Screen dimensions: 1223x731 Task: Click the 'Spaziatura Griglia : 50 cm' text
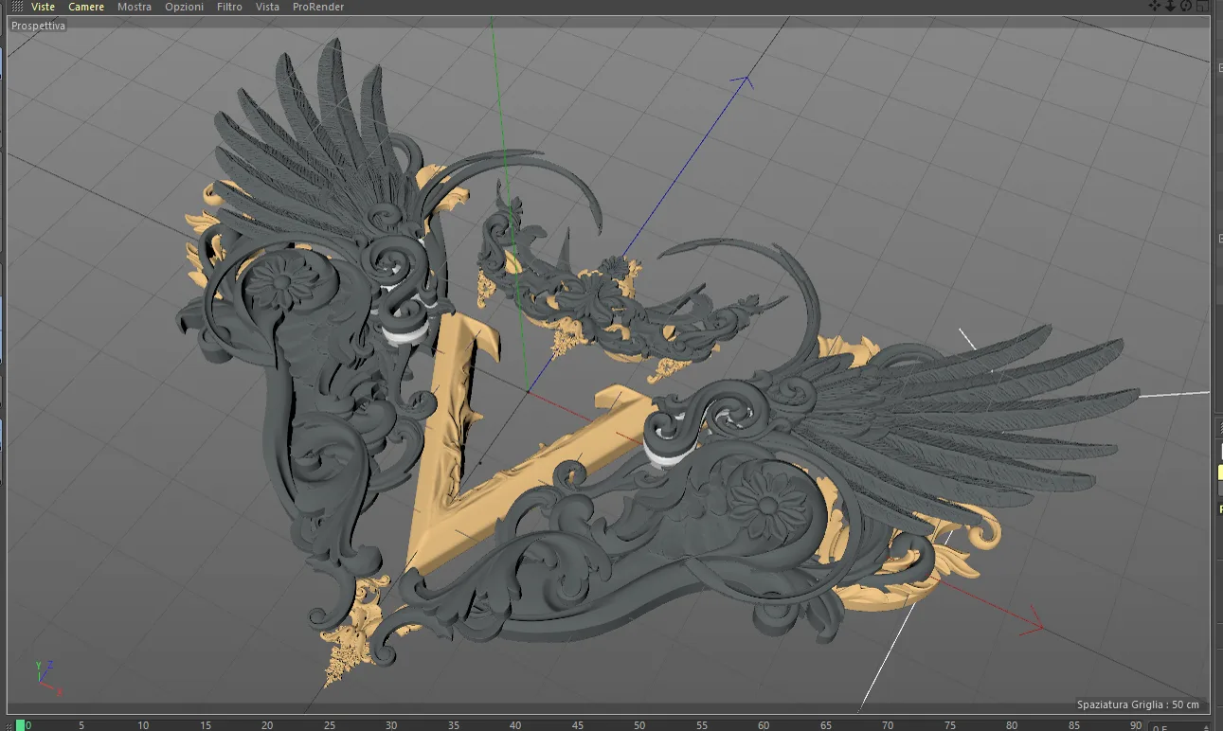click(1138, 704)
